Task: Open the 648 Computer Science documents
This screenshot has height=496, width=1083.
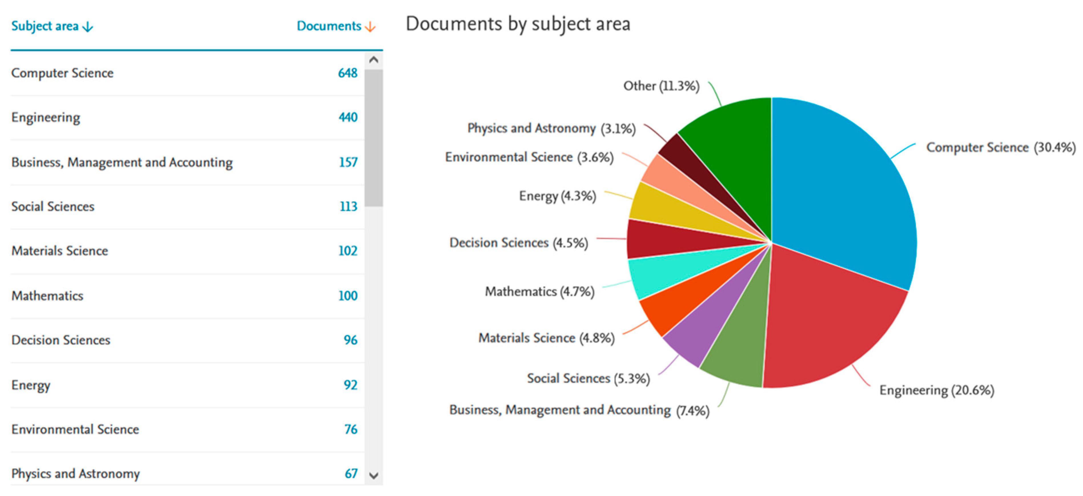Action: pos(348,73)
